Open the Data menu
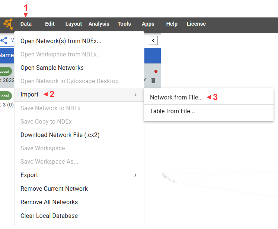 (26, 24)
